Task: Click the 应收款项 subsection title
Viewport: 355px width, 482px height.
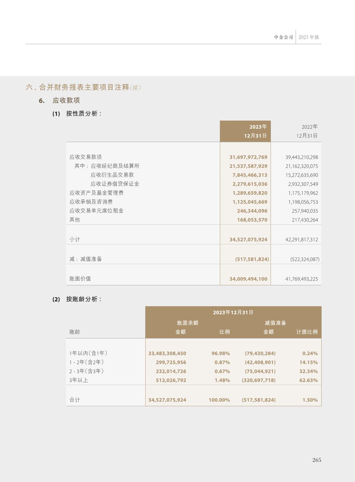Action: point(66,101)
